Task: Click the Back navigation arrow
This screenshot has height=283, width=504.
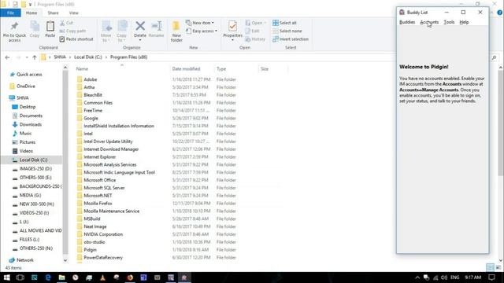Action: point(7,57)
